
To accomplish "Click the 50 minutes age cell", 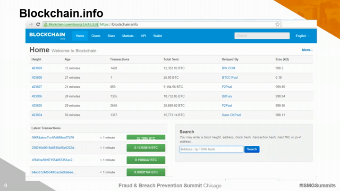I will tap(72, 115).
